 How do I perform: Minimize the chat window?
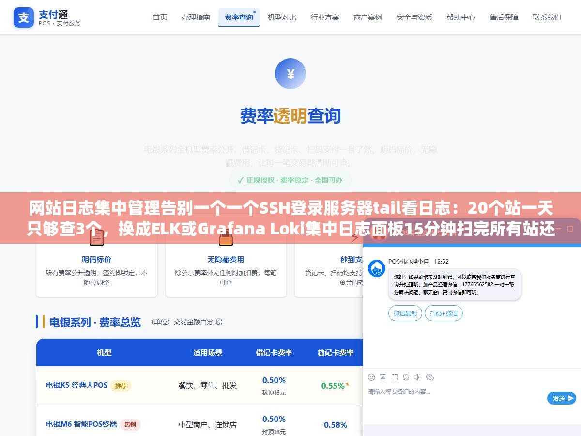[557, 228]
